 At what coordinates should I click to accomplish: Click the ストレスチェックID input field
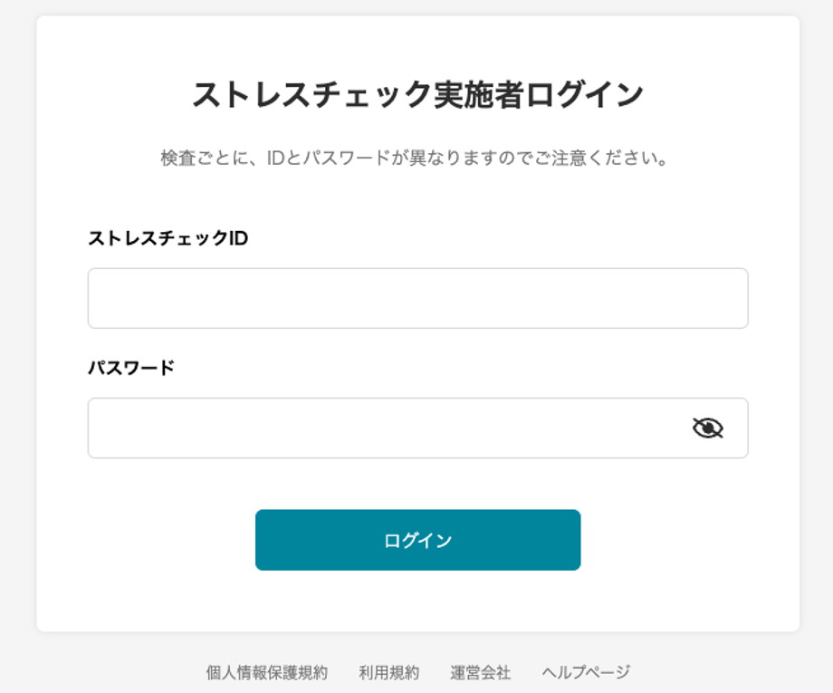tap(417, 298)
